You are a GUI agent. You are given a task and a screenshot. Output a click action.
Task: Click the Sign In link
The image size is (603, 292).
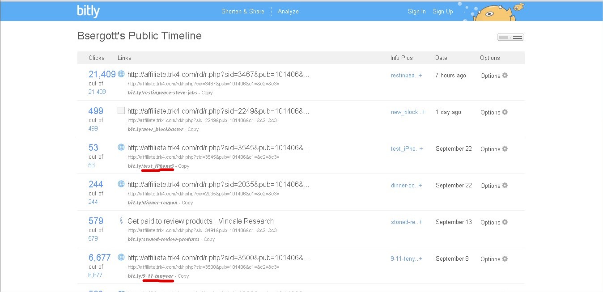coord(417,12)
